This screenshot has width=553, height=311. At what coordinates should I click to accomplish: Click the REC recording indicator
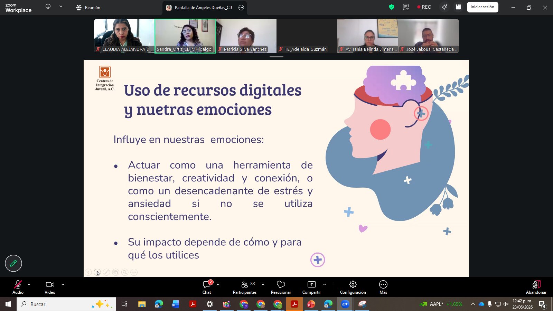(x=424, y=7)
